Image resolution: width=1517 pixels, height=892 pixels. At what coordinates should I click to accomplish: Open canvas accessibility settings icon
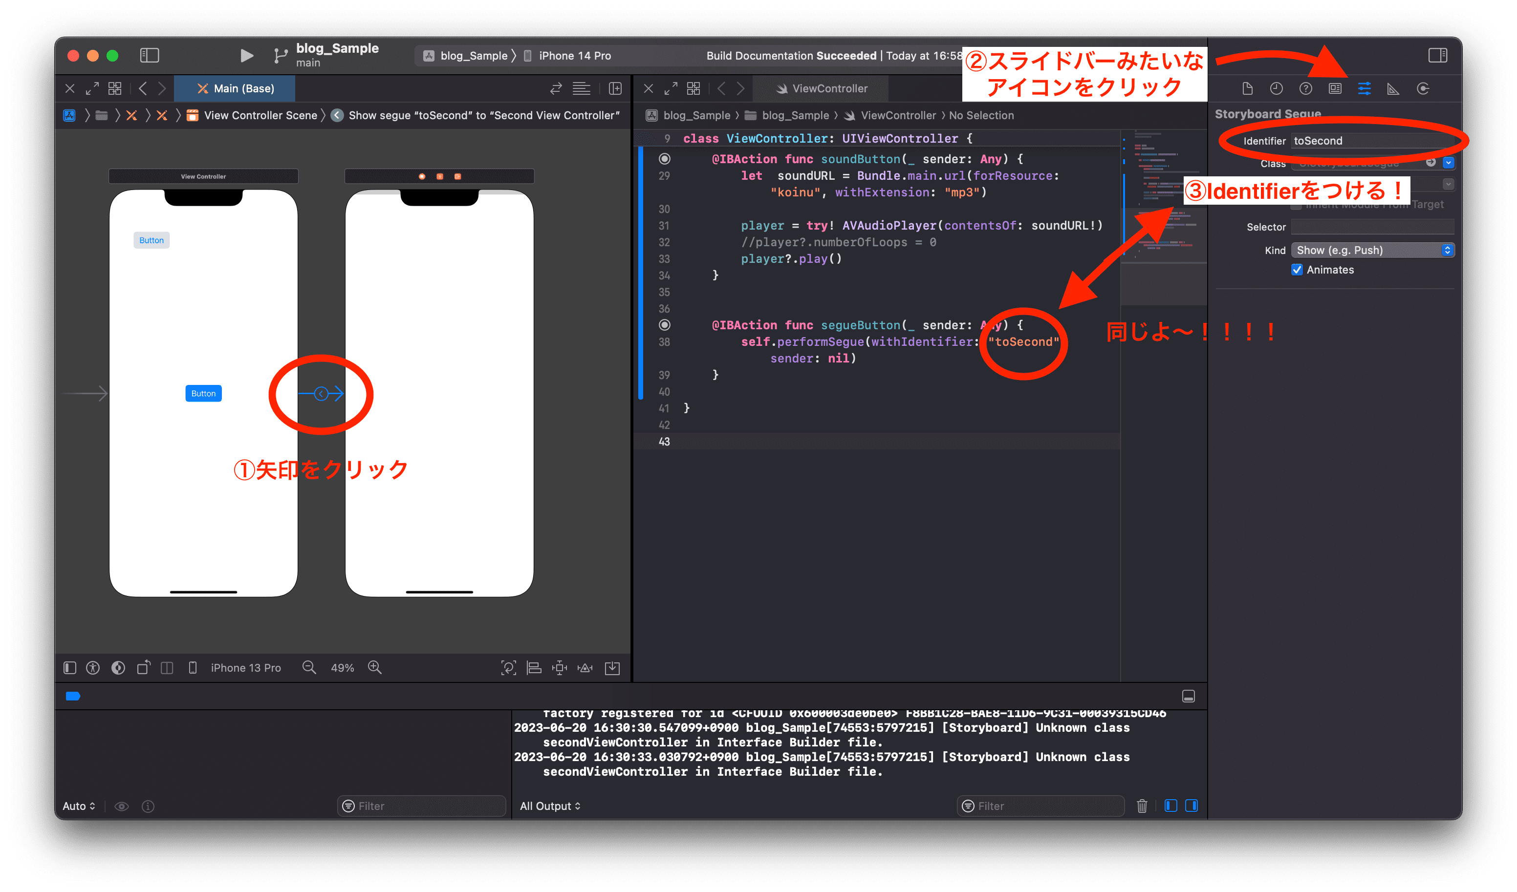(93, 667)
